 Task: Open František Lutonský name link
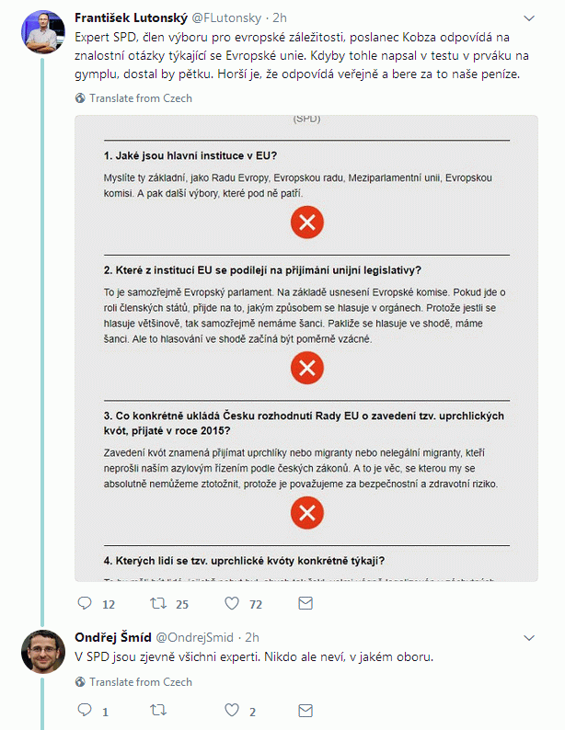(131, 17)
